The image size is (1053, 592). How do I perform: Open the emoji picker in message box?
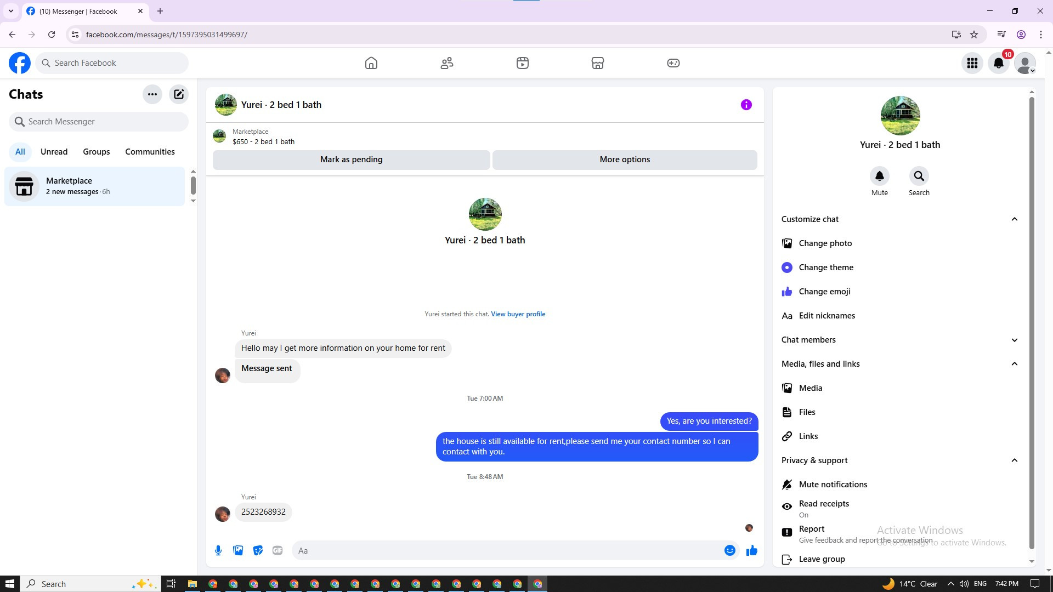(729, 550)
